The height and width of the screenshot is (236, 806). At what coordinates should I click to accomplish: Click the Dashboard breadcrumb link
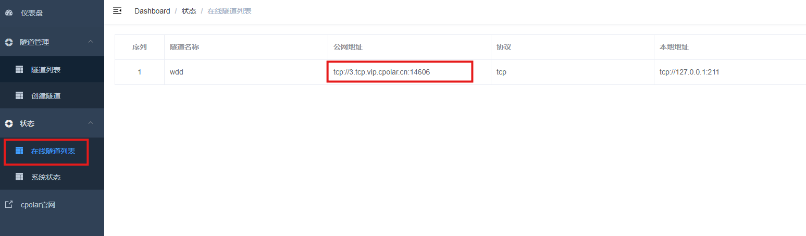[x=152, y=11]
